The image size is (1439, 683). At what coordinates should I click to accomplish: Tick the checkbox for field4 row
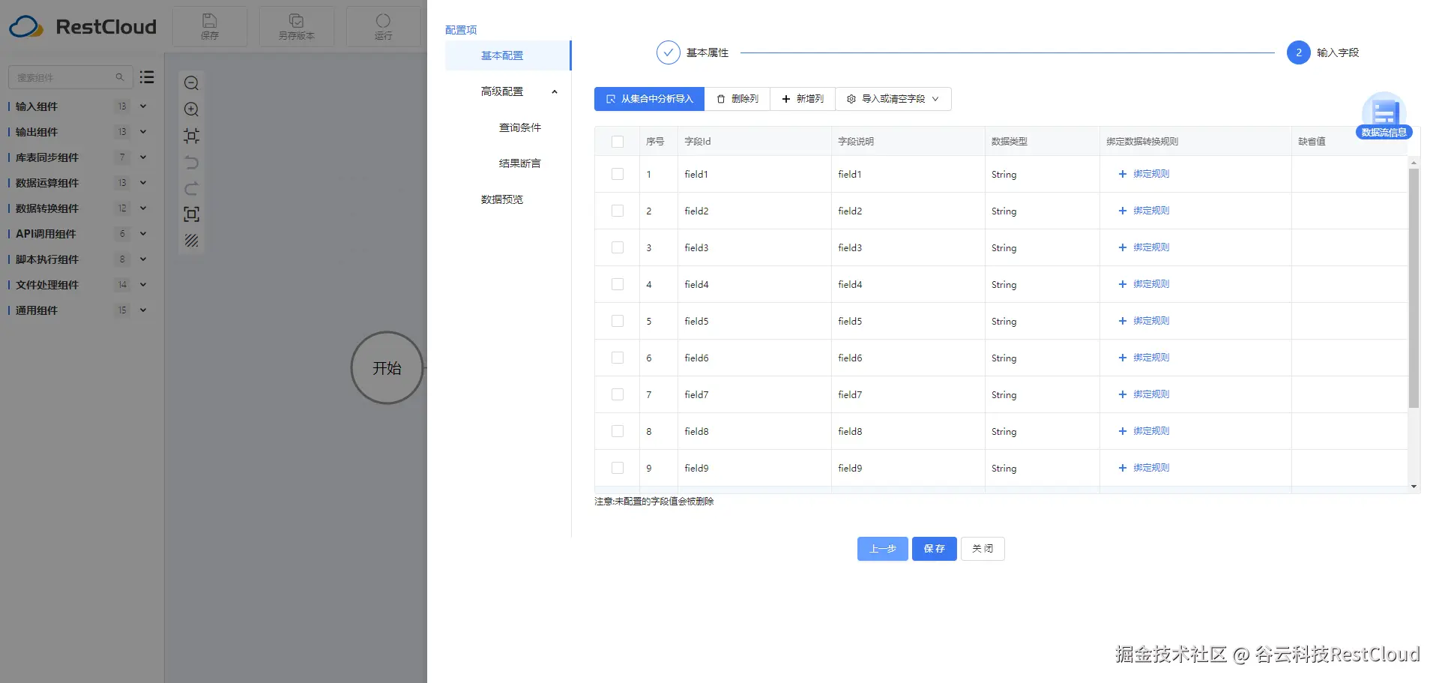[x=618, y=284]
